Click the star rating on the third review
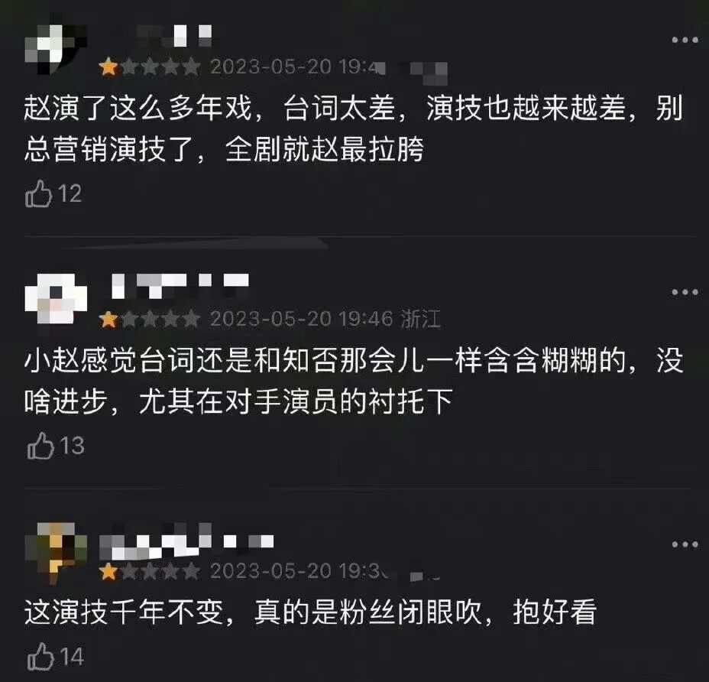Image resolution: width=709 pixels, height=682 pixels. pyautogui.click(x=150, y=571)
